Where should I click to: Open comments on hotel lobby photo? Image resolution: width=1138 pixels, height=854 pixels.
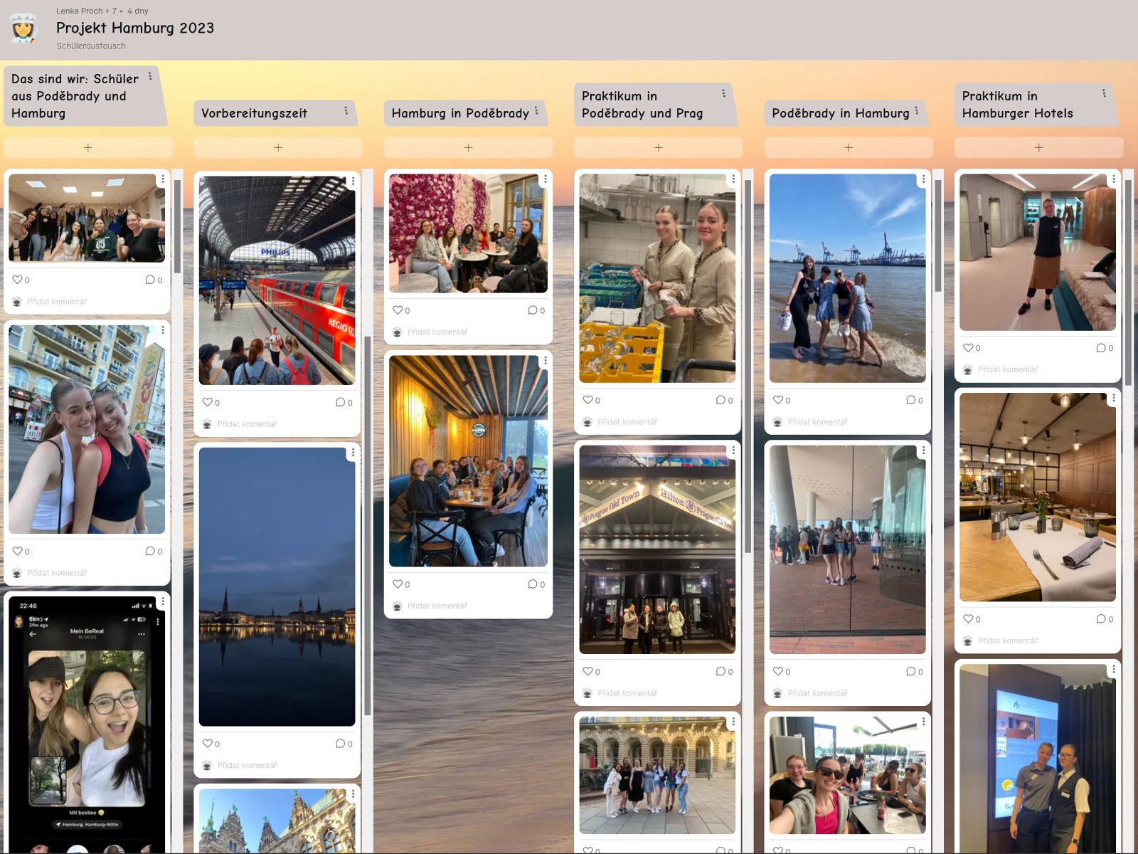point(1101,348)
